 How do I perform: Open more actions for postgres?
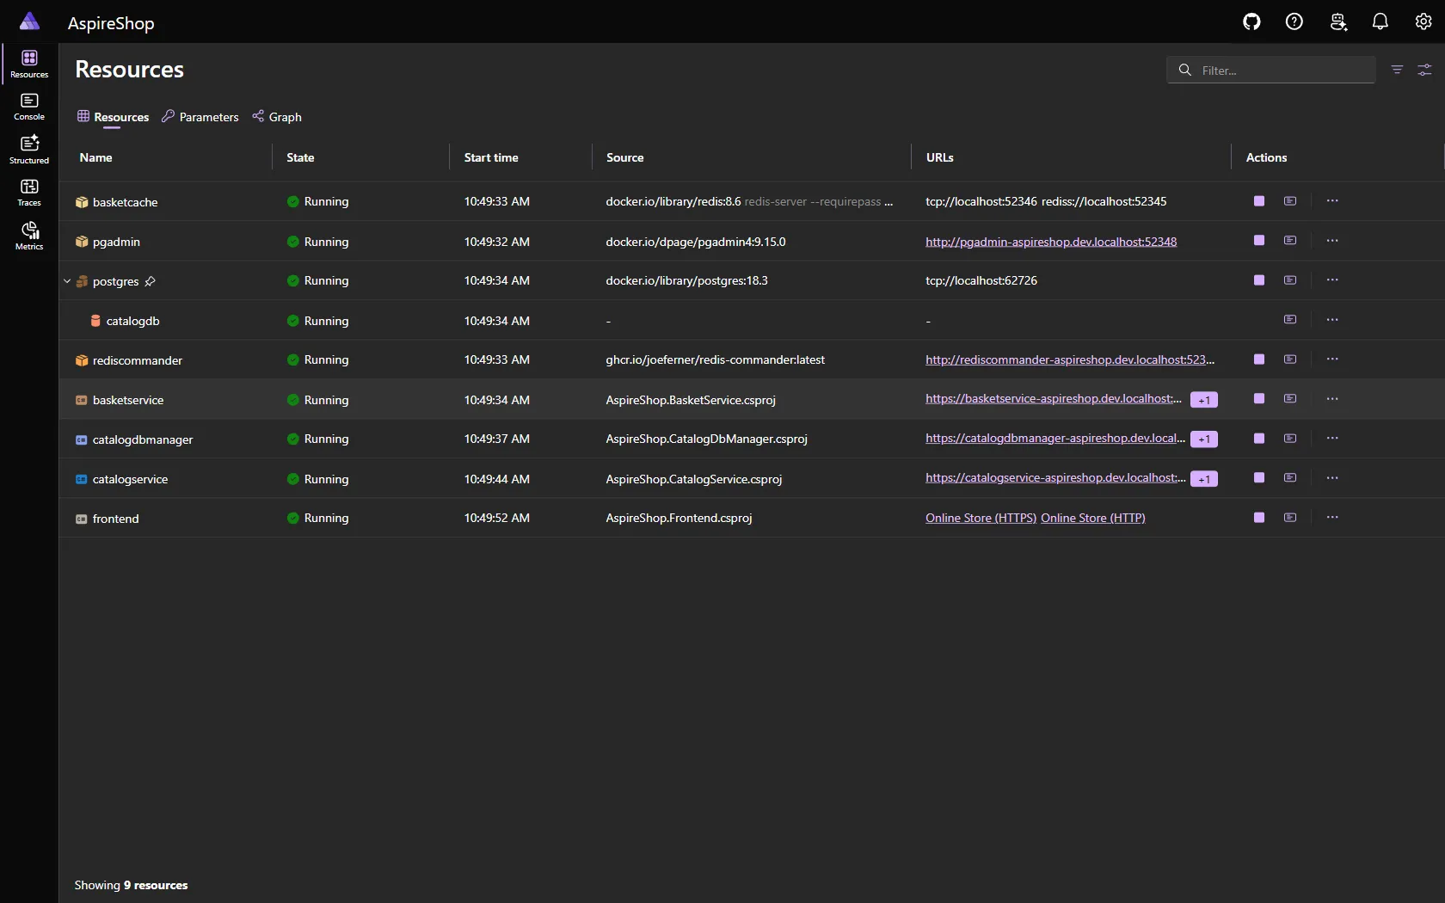(x=1332, y=280)
